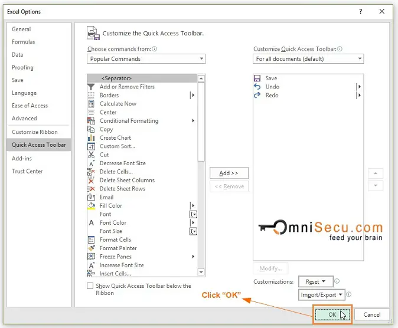Image resolution: width=398 pixels, height=328 pixels.
Task: Click the Move Up arrow button
Action: coord(376,173)
